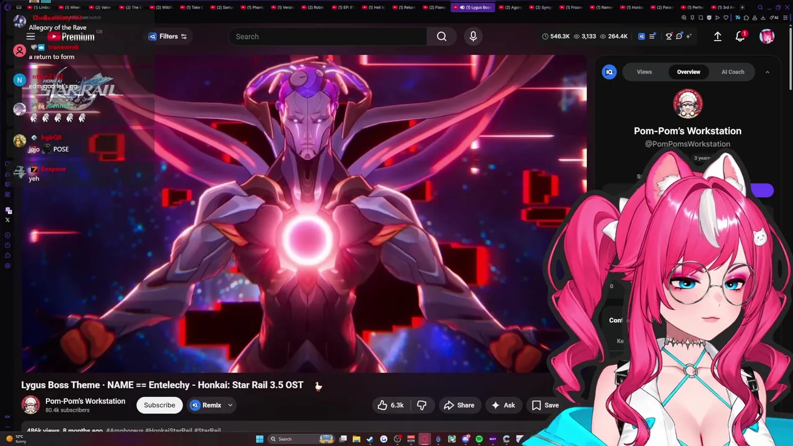The image size is (793, 446).
Task: Click the X (Twitter) icon in browser sidebar
Action: 7,220
